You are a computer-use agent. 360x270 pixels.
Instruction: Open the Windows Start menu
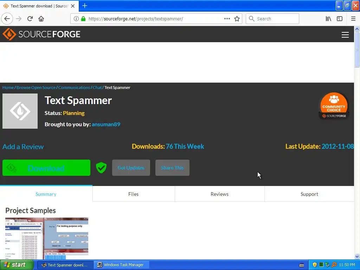[x=16, y=265]
